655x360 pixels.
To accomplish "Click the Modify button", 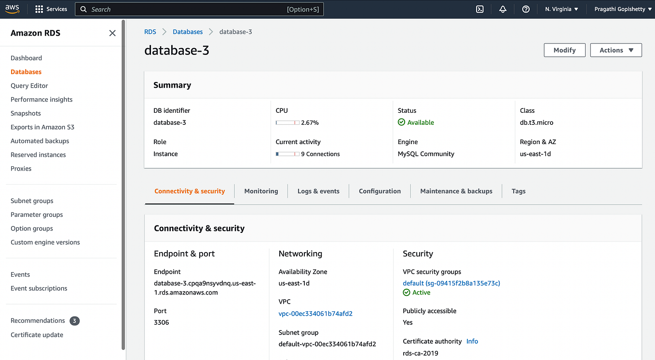I will pyautogui.click(x=564, y=50).
